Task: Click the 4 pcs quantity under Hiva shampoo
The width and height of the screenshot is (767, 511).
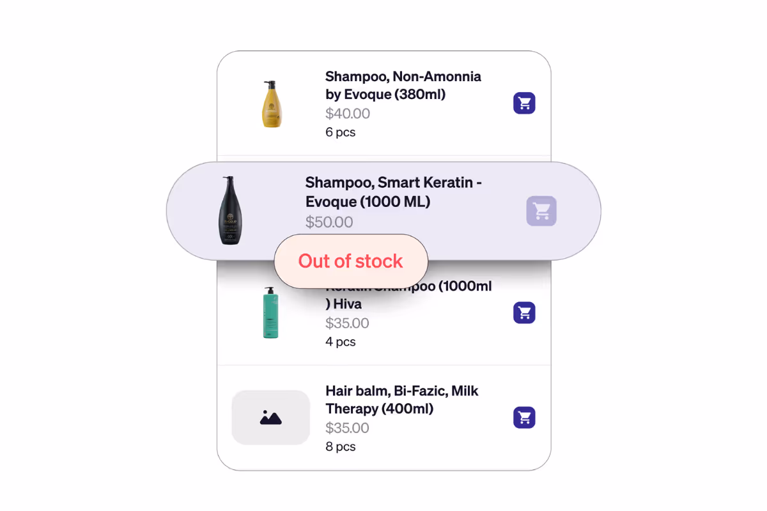Action: coord(341,341)
